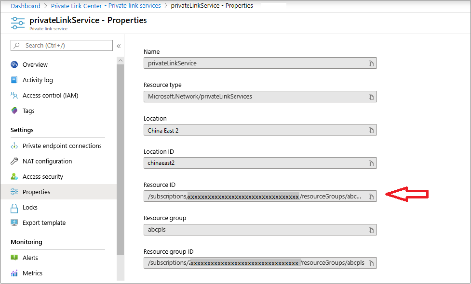The width and height of the screenshot is (471, 284).
Task: Copy the Resource ID to clipboard
Action: pyautogui.click(x=371, y=197)
